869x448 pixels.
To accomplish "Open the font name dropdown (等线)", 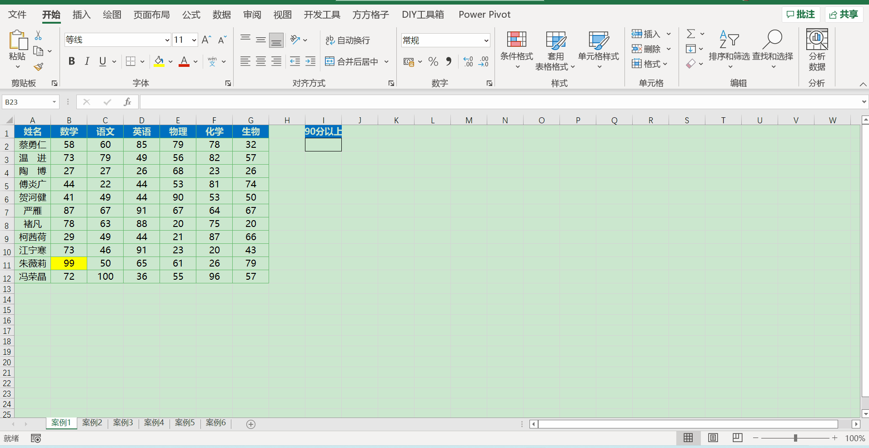I will [167, 40].
